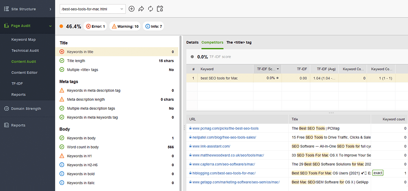Select Content Audit in sidebar

click(24, 62)
